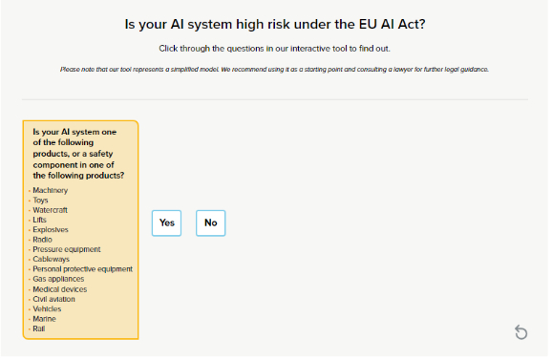
Task: Click the Radio list item
Action: [x=42, y=240]
